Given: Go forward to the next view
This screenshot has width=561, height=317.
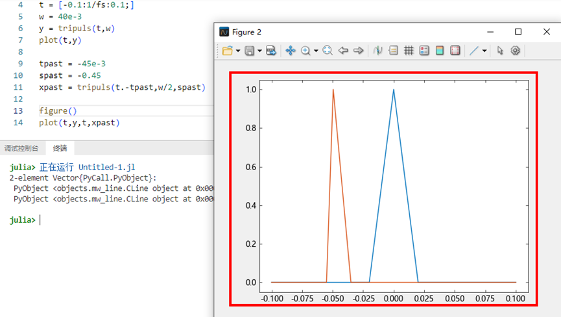Looking at the screenshot, I should [x=358, y=51].
